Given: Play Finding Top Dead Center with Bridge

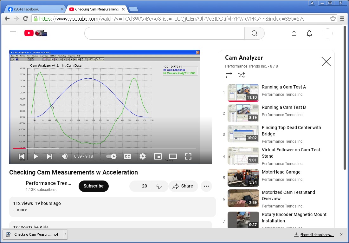Looking at the screenshot, I should [x=243, y=134].
